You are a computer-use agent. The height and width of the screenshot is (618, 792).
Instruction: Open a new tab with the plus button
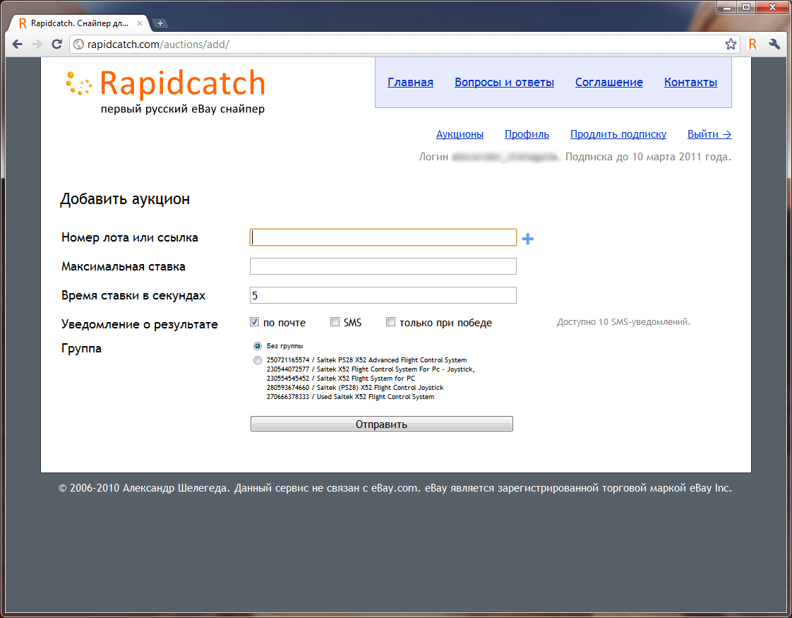tap(160, 23)
